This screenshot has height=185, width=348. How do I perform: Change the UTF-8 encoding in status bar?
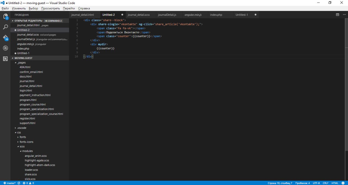(316, 183)
